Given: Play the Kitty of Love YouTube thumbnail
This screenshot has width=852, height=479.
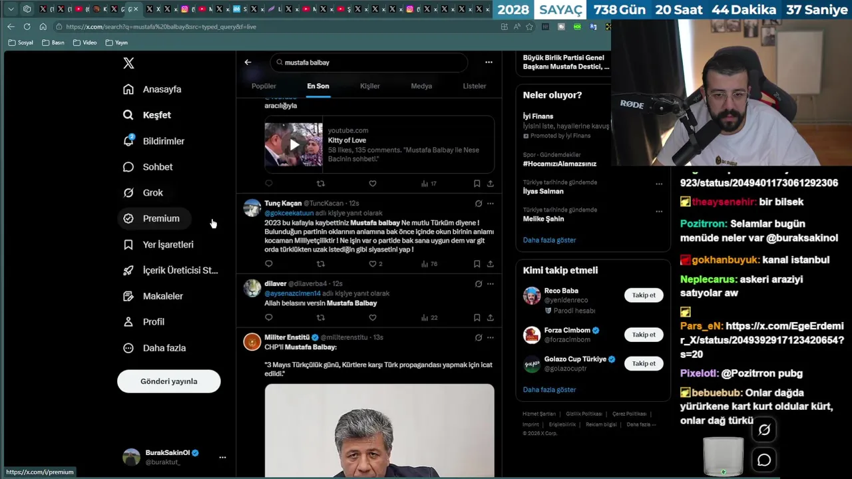Looking at the screenshot, I should (294, 144).
